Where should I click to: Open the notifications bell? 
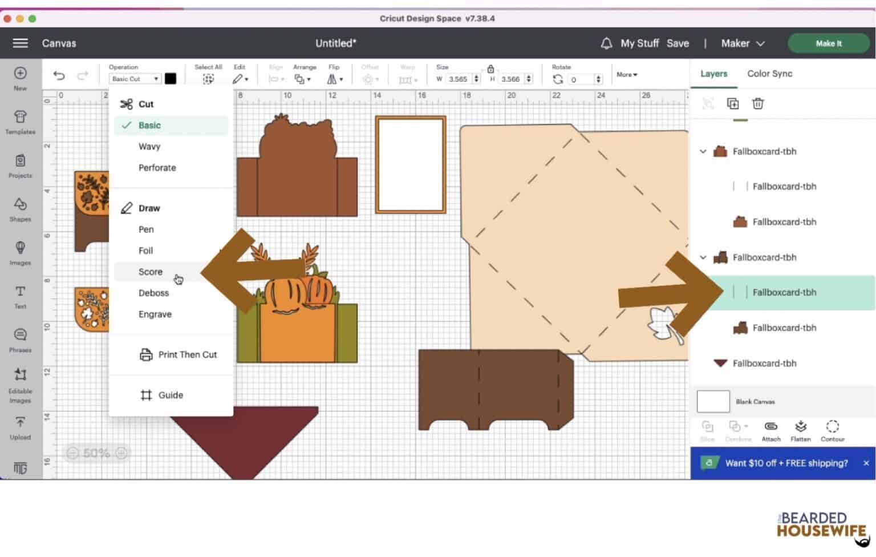606,43
